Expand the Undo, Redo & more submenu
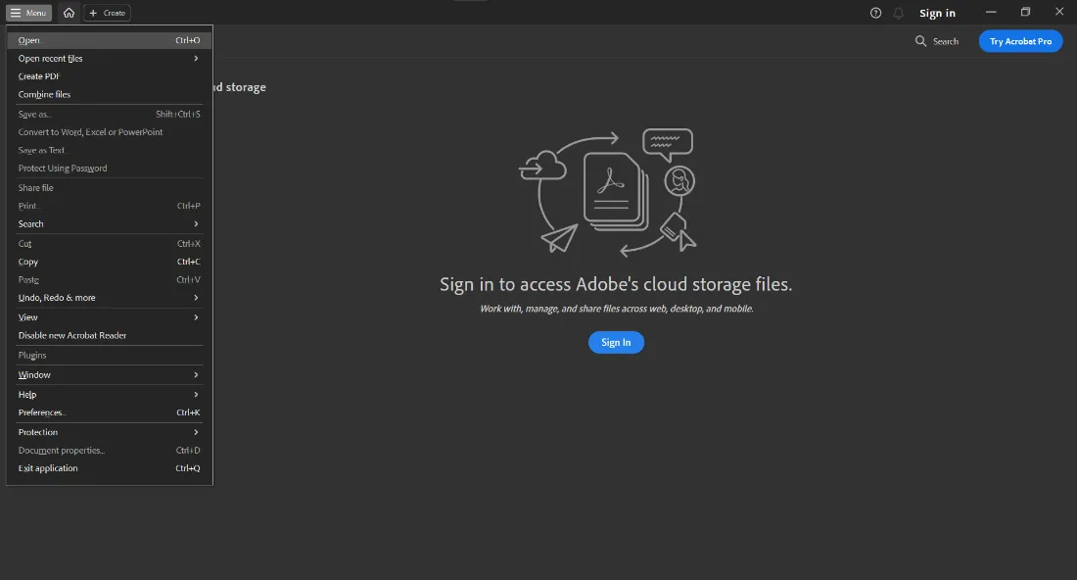 click(x=108, y=298)
